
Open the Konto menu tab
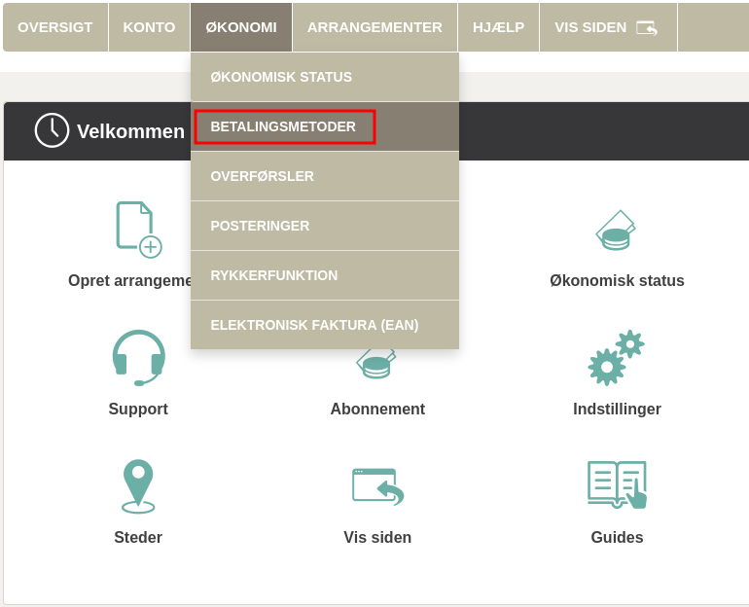pyautogui.click(x=149, y=27)
